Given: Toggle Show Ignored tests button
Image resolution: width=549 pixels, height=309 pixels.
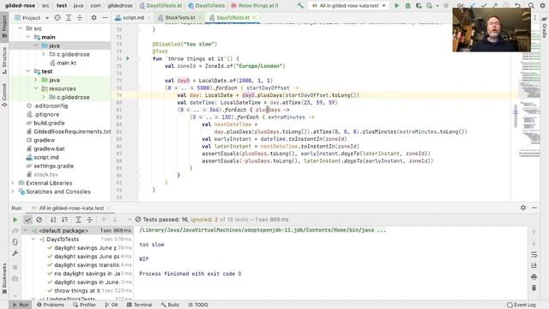Looking at the screenshot, I should click(x=39, y=220).
